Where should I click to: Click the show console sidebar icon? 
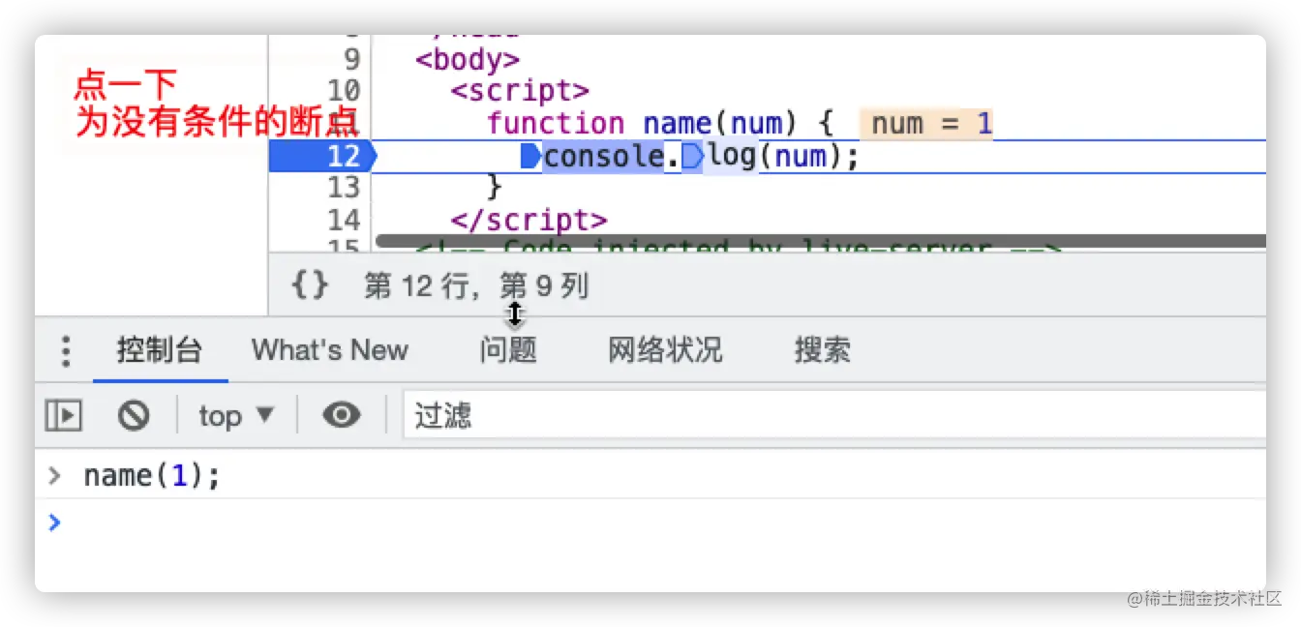(x=63, y=414)
